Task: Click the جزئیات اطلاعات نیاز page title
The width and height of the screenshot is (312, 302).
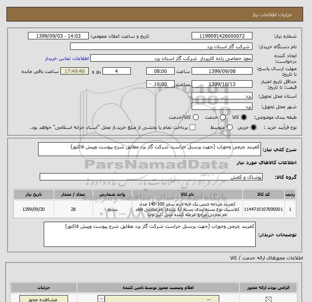Action: (272, 15)
